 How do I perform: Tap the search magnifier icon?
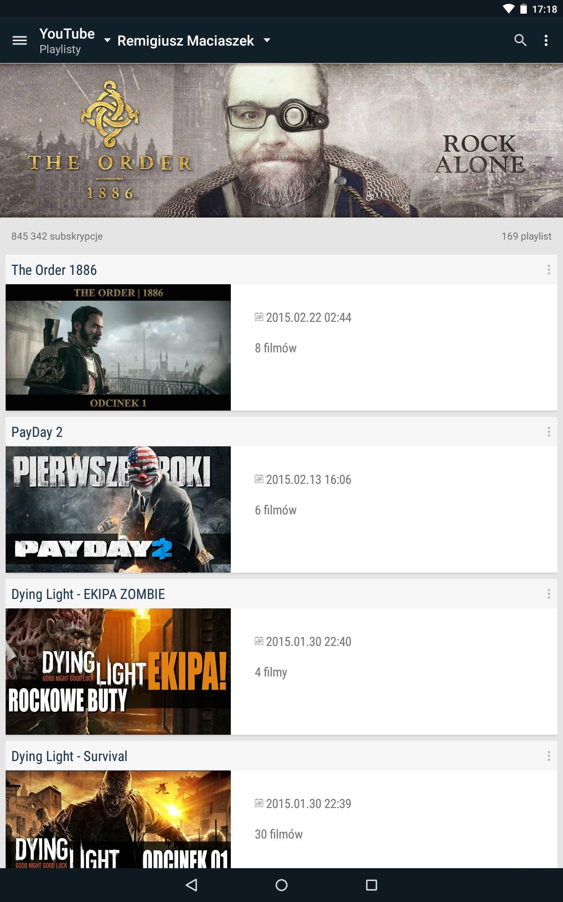pyautogui.click(x=520, y=40)
